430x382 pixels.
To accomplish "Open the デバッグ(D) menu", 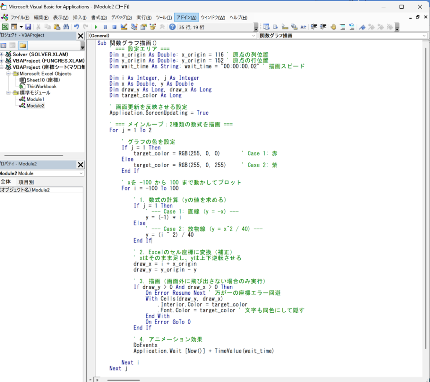I will click(x=121, y=17).
